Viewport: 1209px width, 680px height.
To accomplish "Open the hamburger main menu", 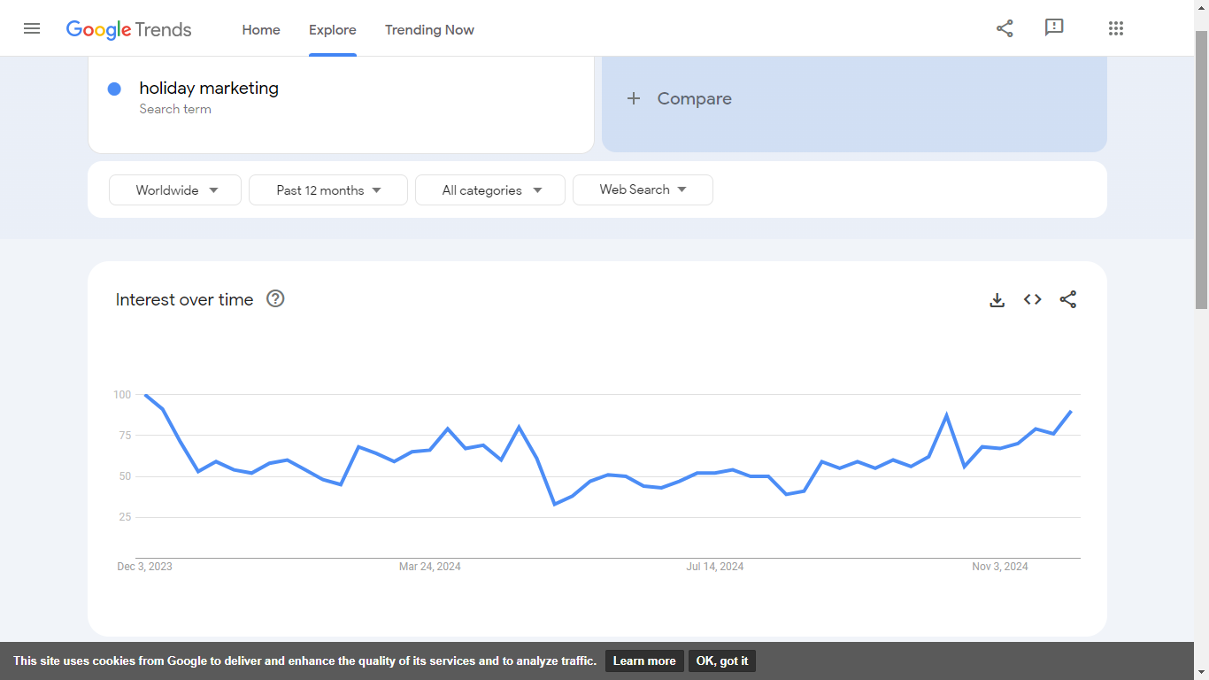I will click(x=32, y=28).
